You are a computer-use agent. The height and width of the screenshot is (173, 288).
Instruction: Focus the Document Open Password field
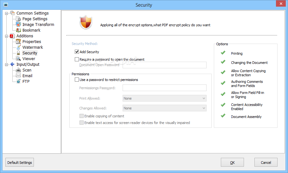164,65
